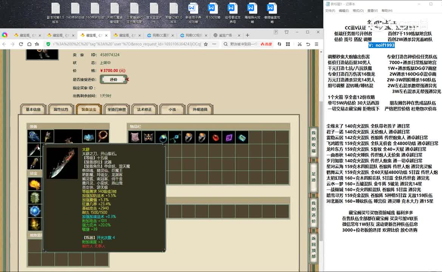The height and width of the screenshot is (272, 442).
Task: Open 格式(O) menu in Notepad
Action: [358, 11]
